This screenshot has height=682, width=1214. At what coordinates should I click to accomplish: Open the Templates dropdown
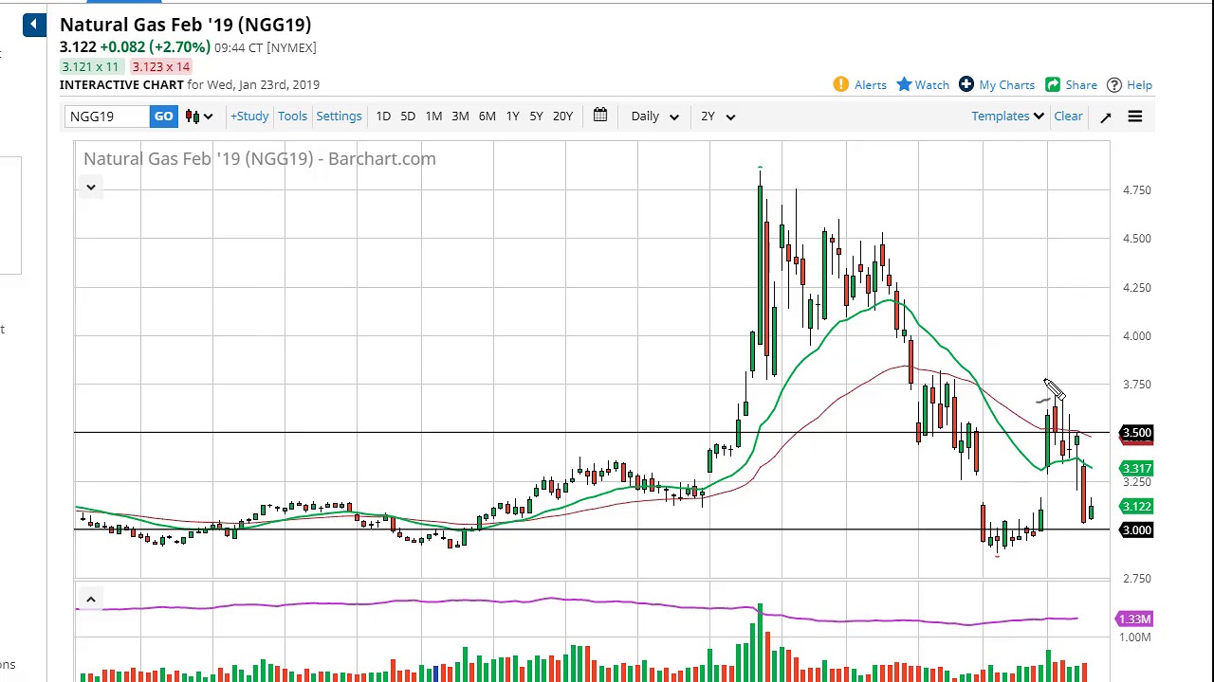click(x=1007, y=117)
